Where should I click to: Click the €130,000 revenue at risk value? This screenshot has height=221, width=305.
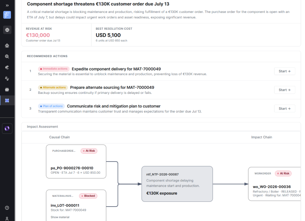pyautogui.click(x=38, y=35)
